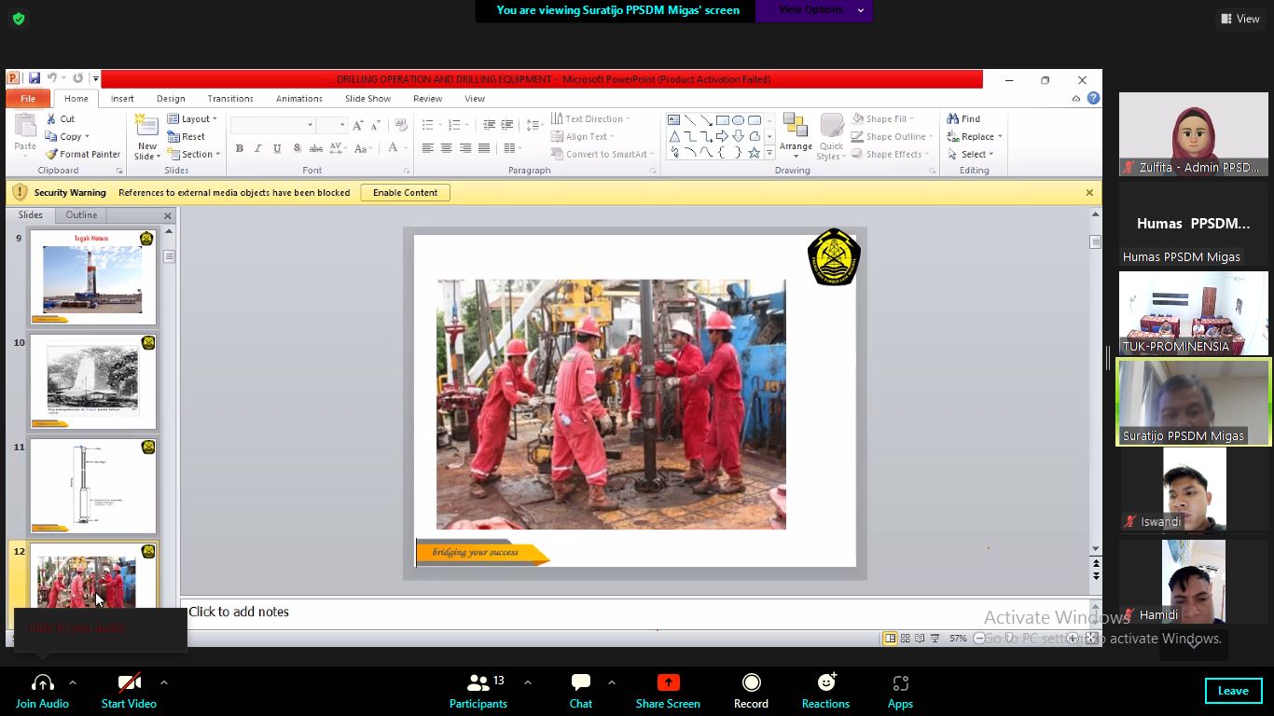Open the Section dropdown
This screenshot has height=716, width=1274.
point(193,154)
